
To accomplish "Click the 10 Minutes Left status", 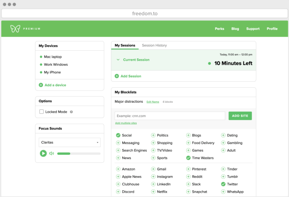I will pyautogui.click(x=233, y=63).
